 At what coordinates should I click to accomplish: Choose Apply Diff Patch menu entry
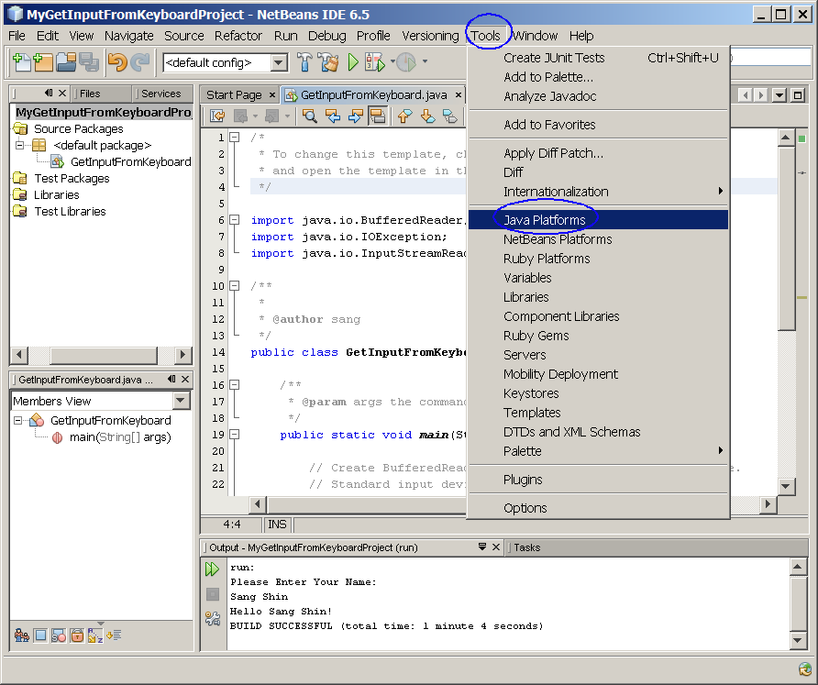tap(598, 153)
